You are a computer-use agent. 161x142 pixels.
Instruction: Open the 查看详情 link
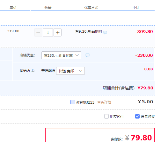pyautogui.click(x=104, y=102)
